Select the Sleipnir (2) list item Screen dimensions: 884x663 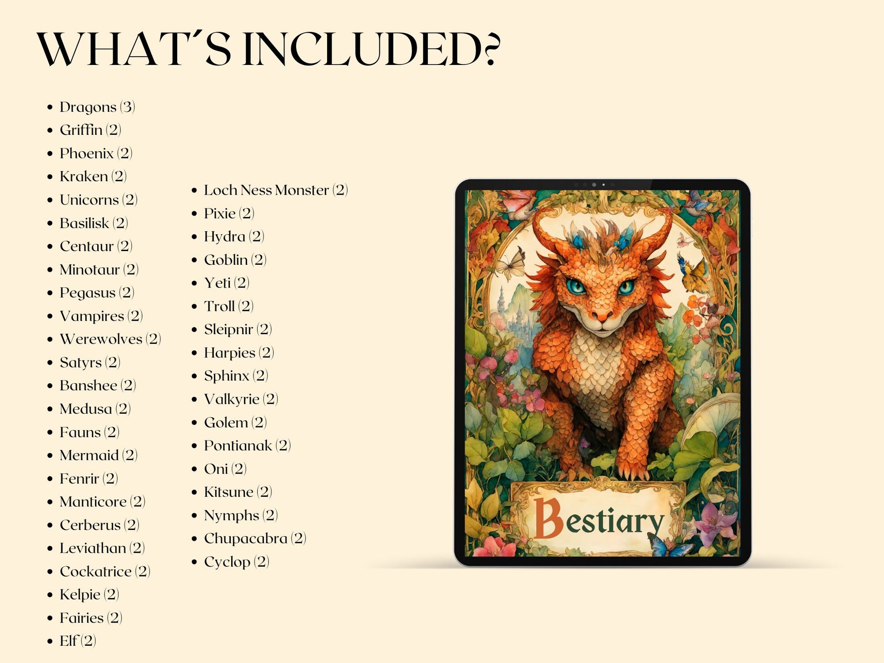click(238, 329)
